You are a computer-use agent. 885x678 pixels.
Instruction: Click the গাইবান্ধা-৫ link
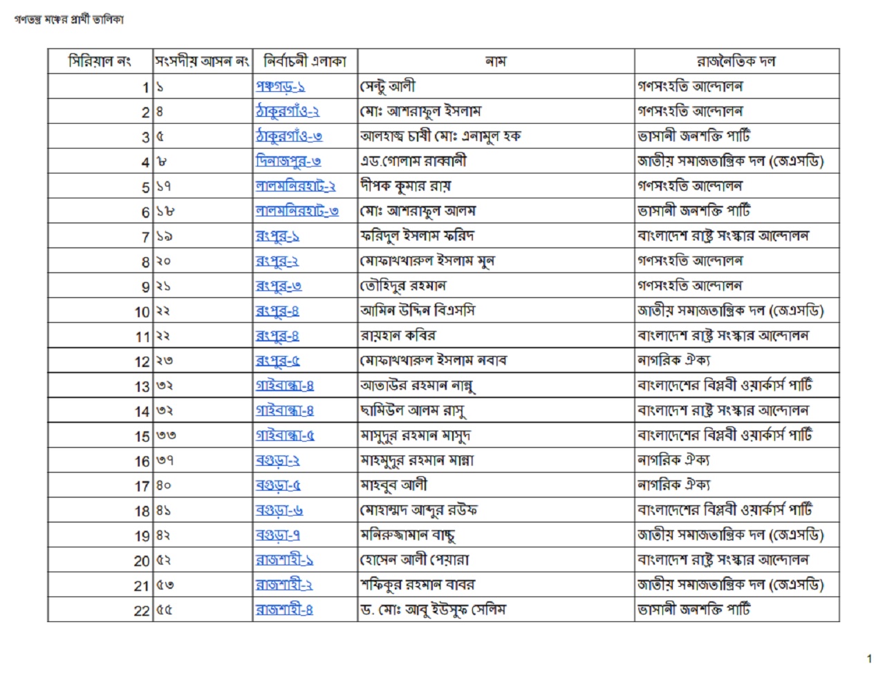[x=285, y=436]
